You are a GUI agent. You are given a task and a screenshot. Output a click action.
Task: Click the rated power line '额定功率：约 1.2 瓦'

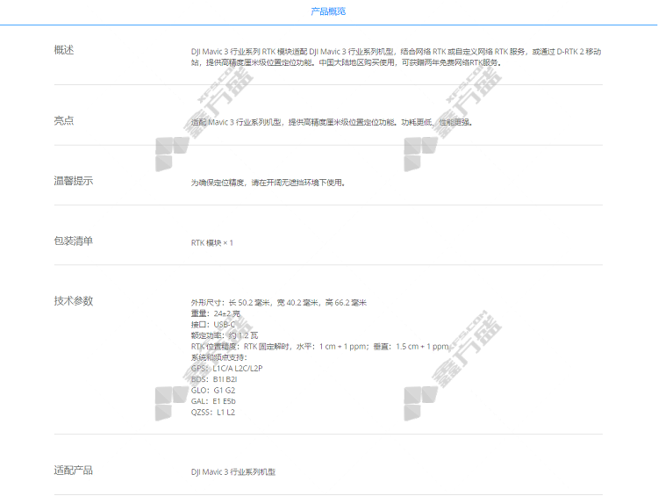[x=225, y=335]
